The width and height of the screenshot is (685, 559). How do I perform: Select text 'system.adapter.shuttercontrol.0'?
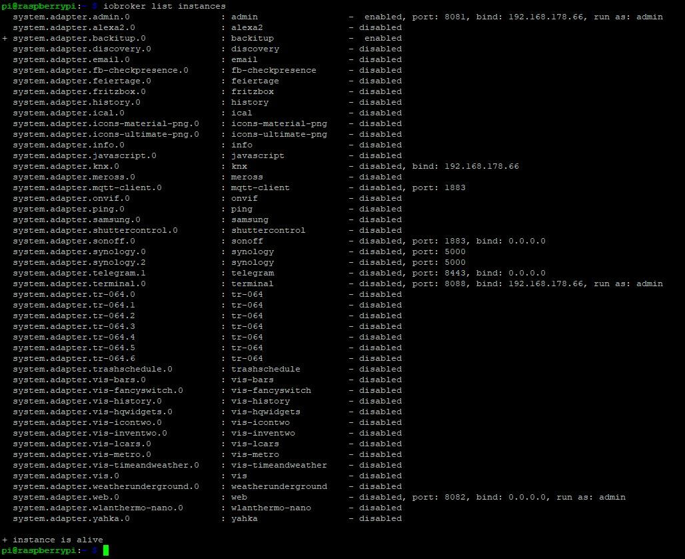(95, 230)
